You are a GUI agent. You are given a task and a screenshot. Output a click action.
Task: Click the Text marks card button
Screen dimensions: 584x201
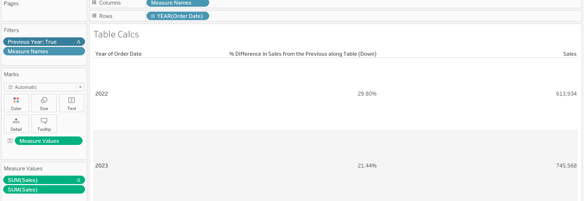pos(72,103)
